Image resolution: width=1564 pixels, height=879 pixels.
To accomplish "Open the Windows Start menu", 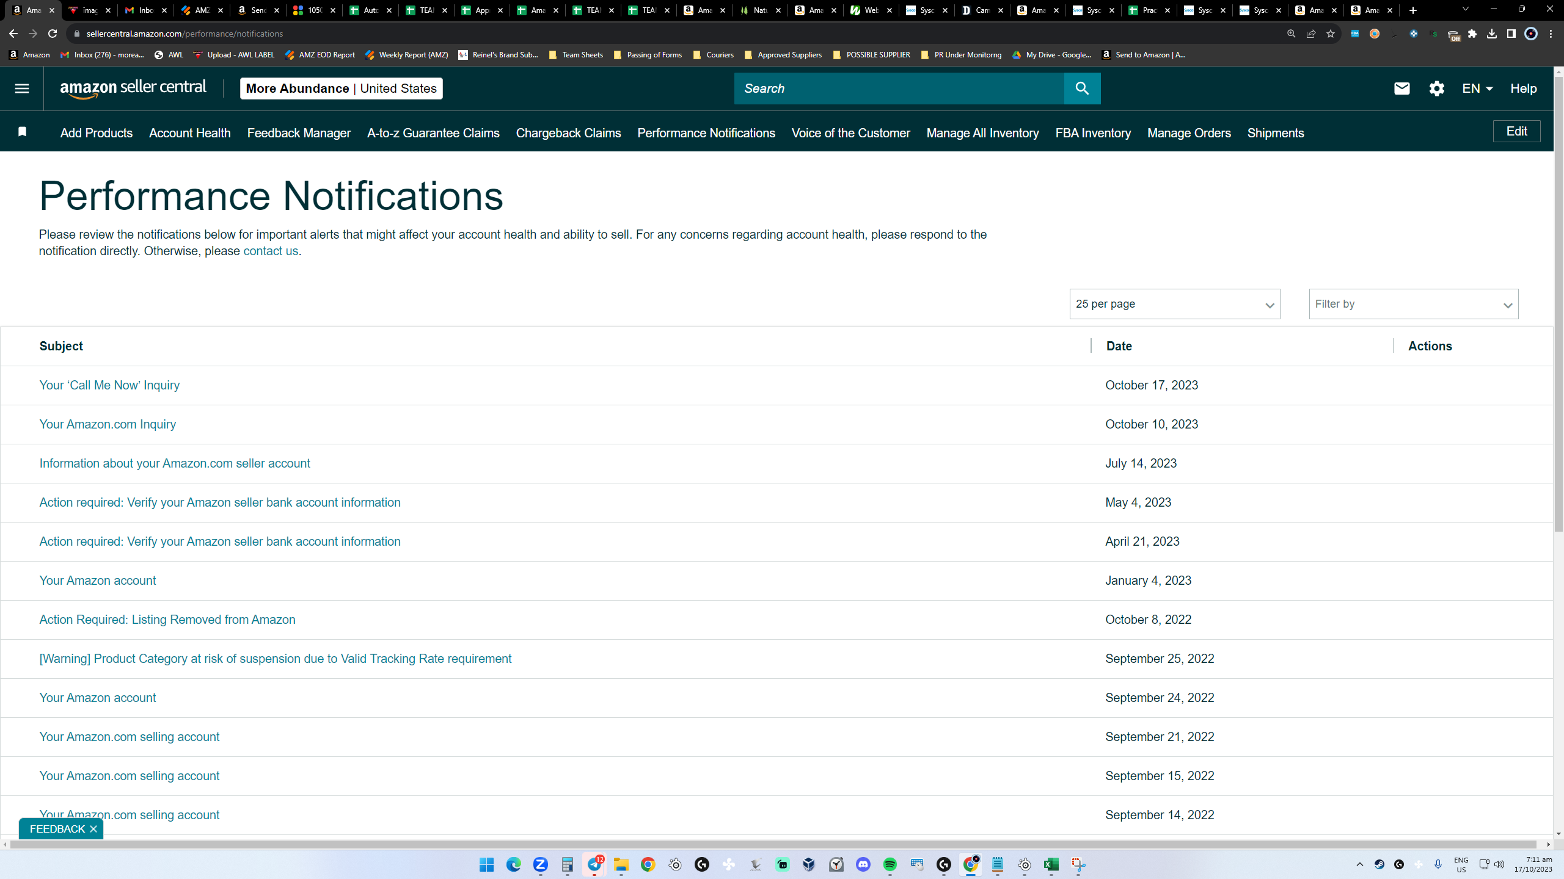I will (487, 864).
